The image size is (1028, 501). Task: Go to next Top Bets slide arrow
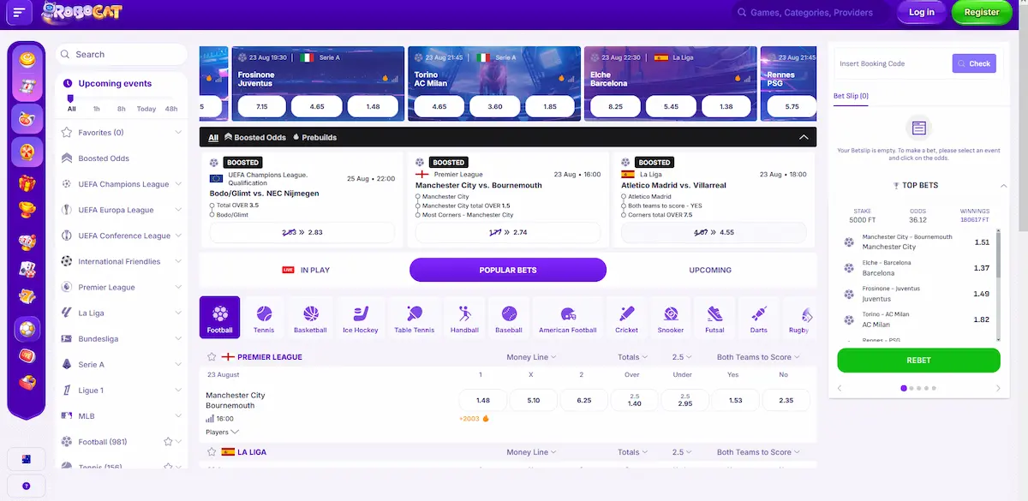click(x=998, y=389)
